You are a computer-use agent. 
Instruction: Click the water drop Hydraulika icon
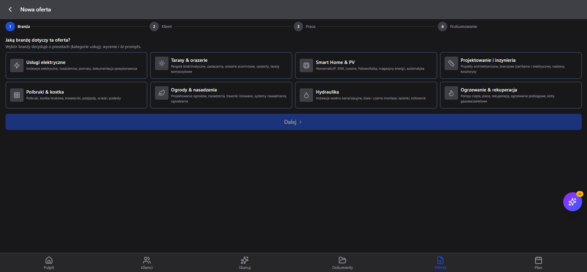click(x=306, y=95)
